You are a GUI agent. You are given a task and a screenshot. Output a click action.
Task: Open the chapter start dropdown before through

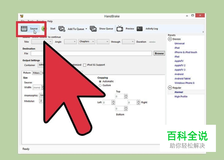pyautogui.click(x=103, y=42)
